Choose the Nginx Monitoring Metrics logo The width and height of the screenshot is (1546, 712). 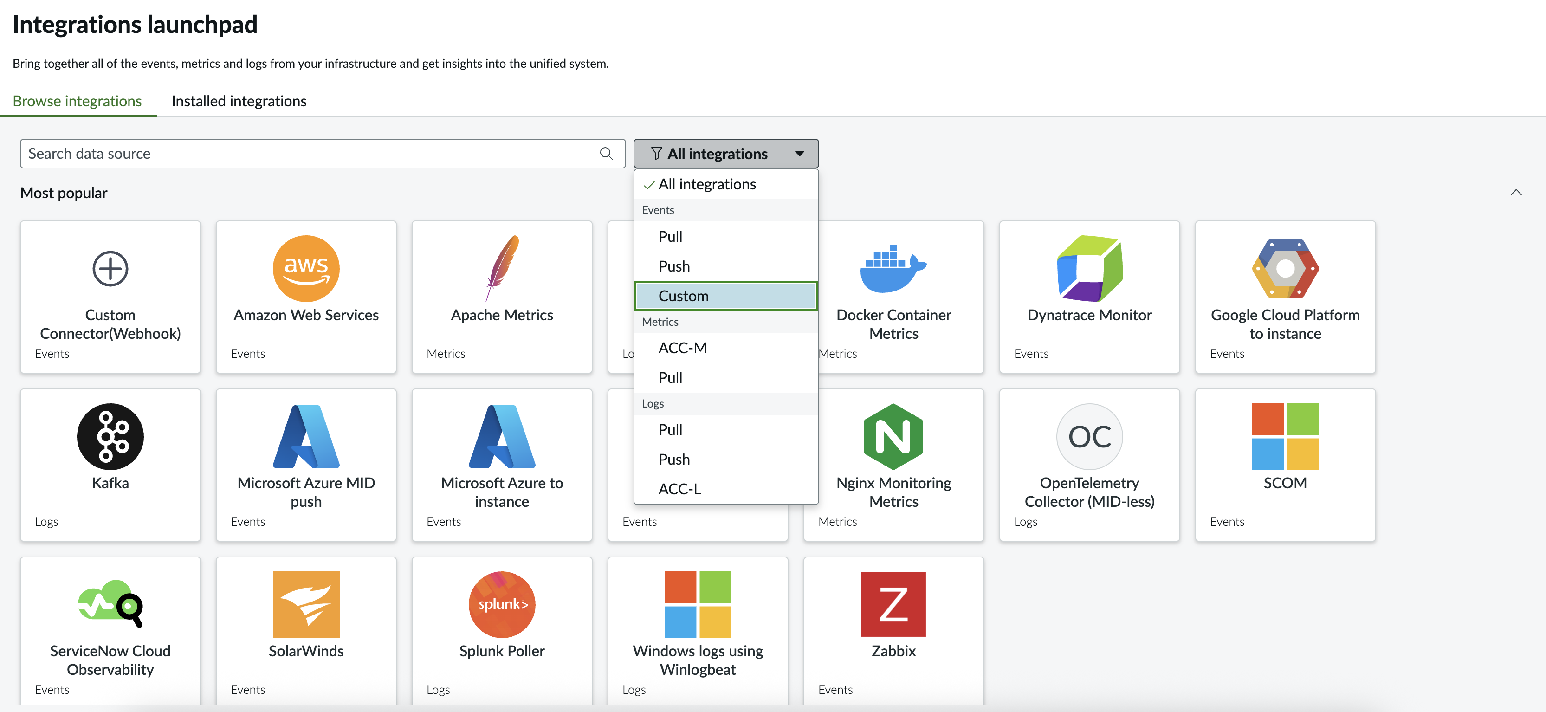[x=893, y=436]
